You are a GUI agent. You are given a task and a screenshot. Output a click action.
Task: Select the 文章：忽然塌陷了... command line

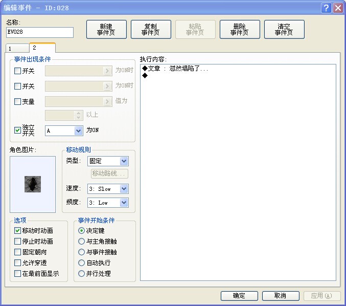(x=175, y=69)
